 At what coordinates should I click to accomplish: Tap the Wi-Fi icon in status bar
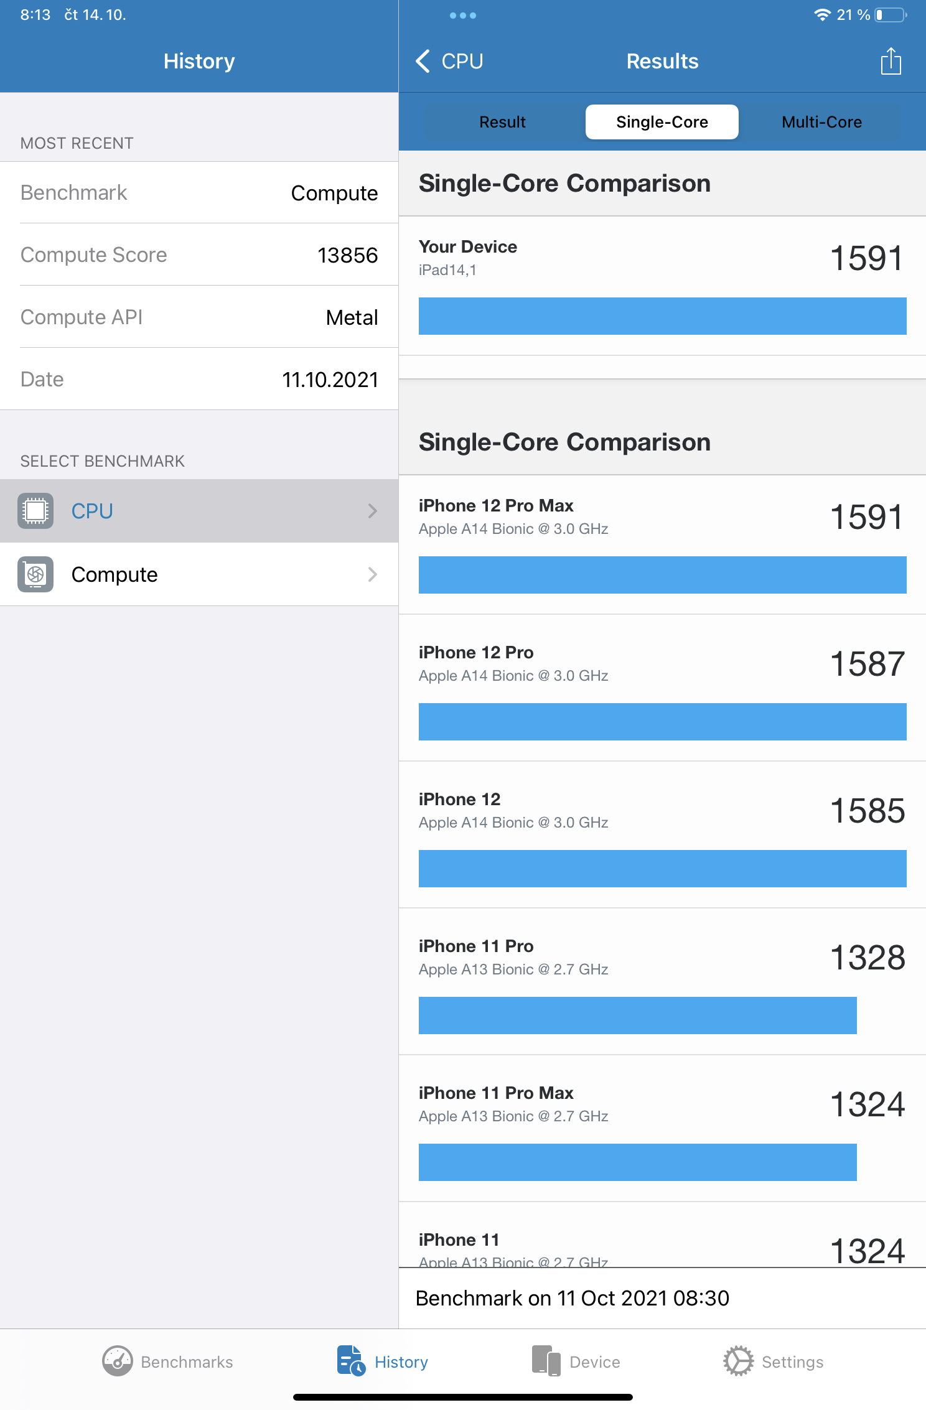[x=821, y=14]
